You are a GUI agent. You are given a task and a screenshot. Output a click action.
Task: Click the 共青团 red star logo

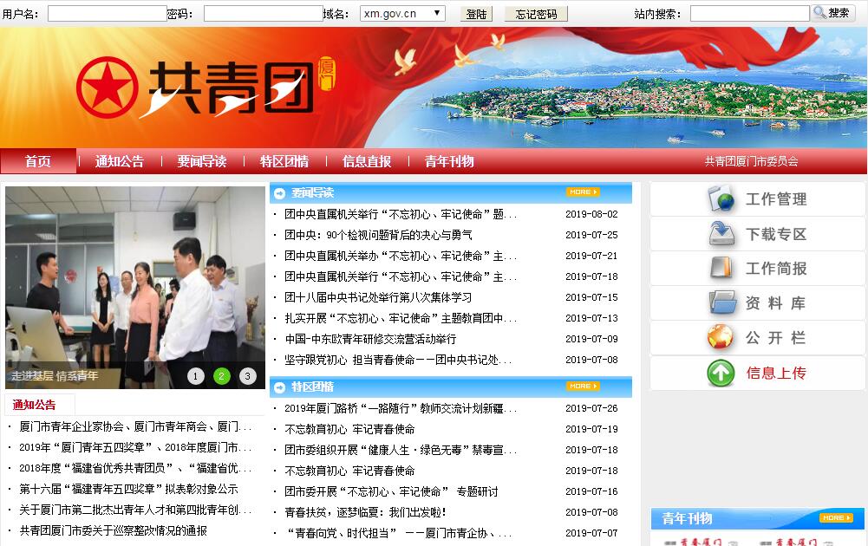[108, 88]
